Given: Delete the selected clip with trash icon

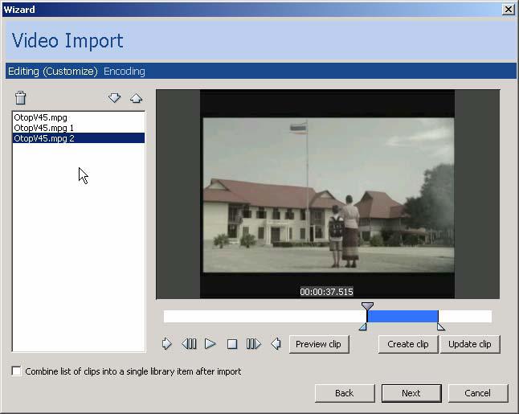Looking at the screenshot, I should (x=21, y=98).
